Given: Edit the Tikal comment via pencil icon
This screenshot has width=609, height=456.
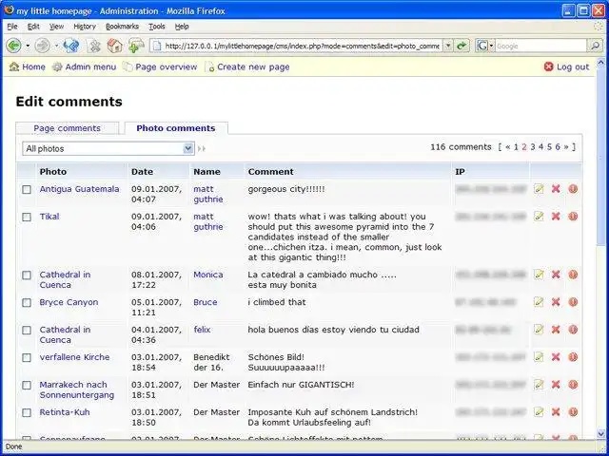Looking at the screenshot, I should coord(539,217).
